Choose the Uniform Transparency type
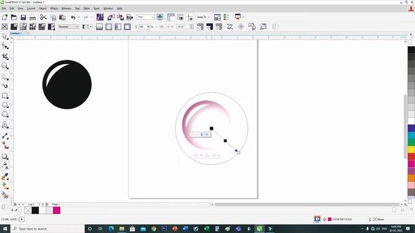The image size is (415, 233). click(14, 27)
